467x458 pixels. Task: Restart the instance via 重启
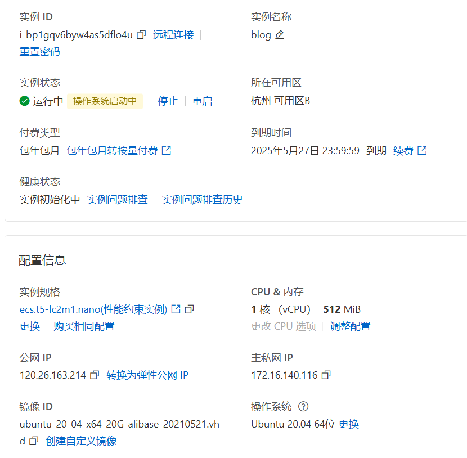tap(202, 101)
